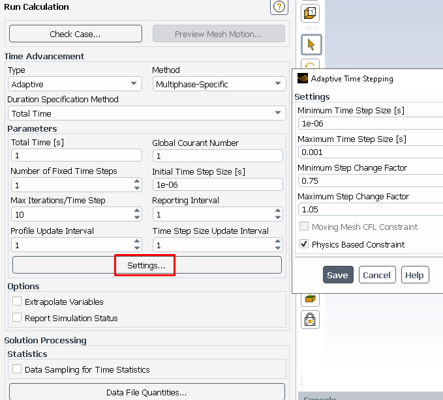Open the Run Calculation help icon
The width and height of the screenshot is (443, 400).
279,7
